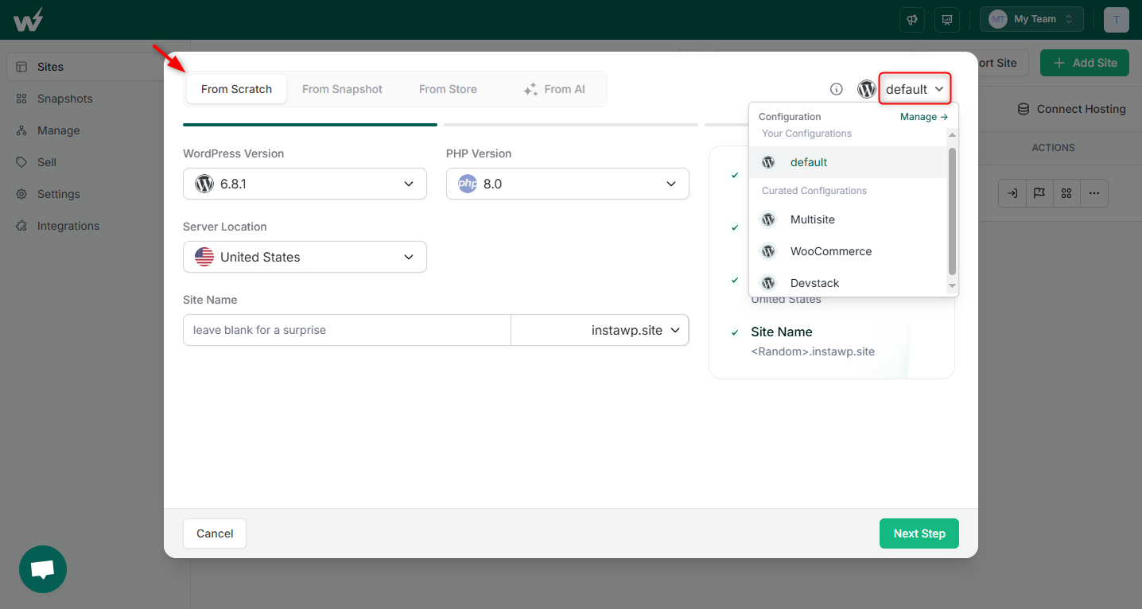
Task: Choose the default configuration entry
Action: click(x=849, y=162)
